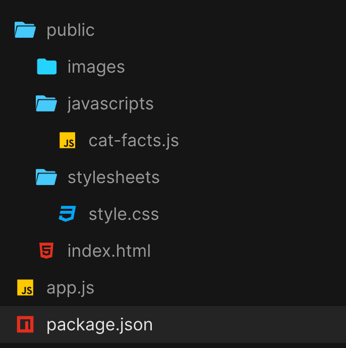This screenshot has height=348, width=346.
Task: Click the open folder icon beside public
Action: tap(25, 30)
